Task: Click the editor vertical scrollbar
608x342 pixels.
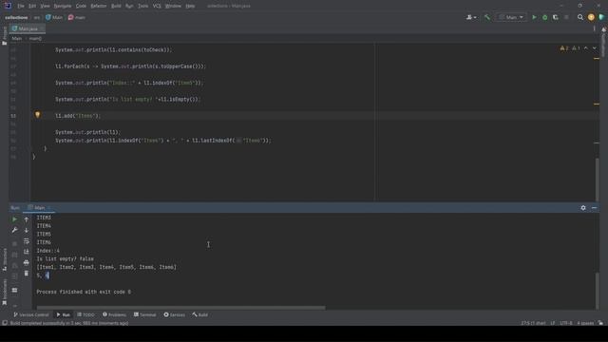Action: point(597,180)
